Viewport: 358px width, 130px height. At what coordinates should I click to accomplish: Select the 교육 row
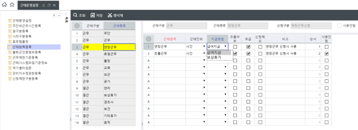tap(120, 68)
